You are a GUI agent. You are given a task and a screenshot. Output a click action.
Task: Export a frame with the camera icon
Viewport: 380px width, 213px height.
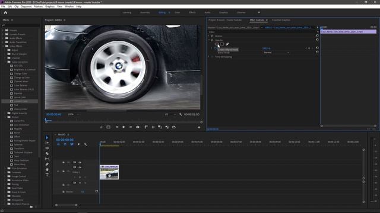point(138,127)
